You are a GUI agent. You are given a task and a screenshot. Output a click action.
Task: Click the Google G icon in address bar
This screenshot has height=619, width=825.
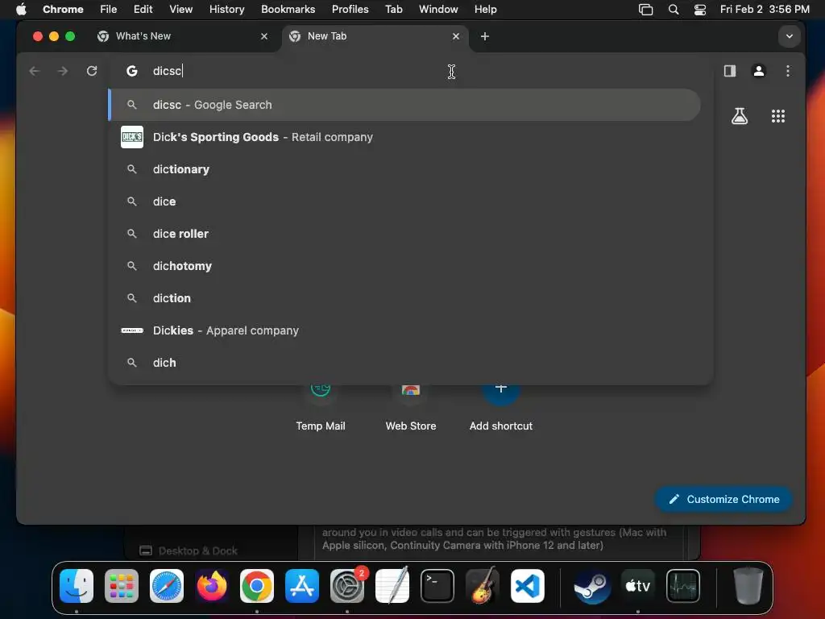[132, 71]
